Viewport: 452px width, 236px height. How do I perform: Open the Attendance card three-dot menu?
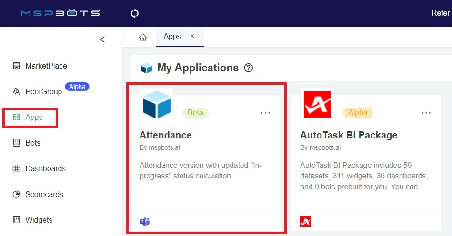coord(265,113)
